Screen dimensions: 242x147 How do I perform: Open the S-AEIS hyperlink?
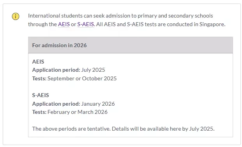pyautogui.click(x=85, y=24)
